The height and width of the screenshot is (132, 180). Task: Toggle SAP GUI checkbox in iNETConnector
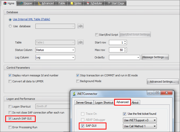[83, 126]
